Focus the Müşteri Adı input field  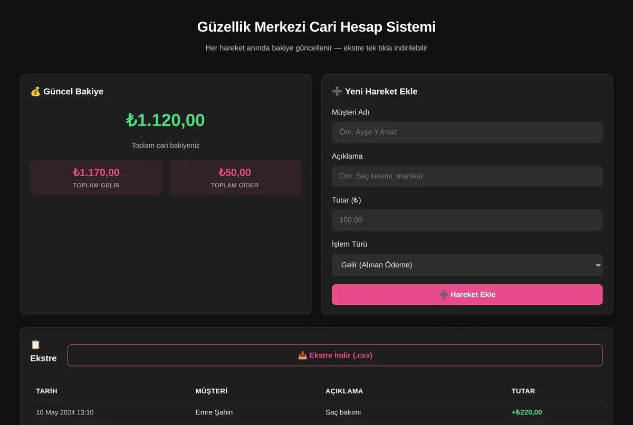tap(467, 132)
